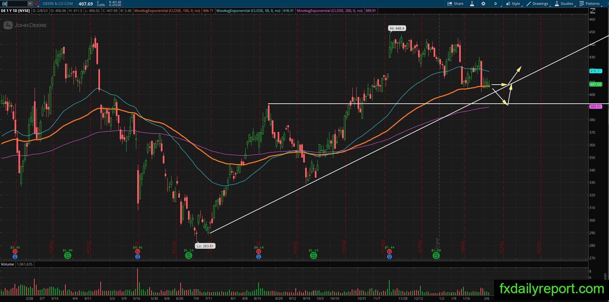
Task: Click the 0.00% change value
Action: (101, 5)
